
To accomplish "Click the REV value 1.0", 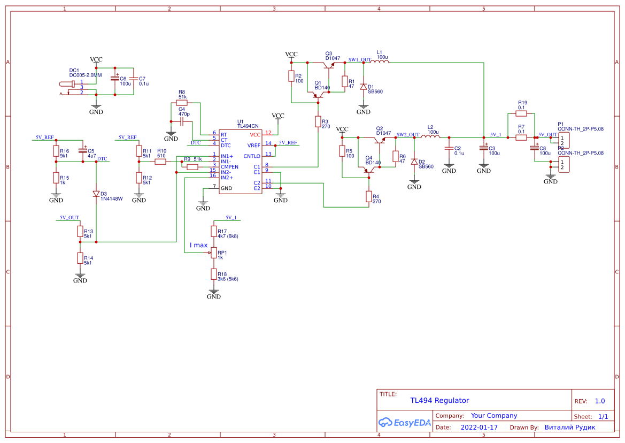I will [x=600, y=401].
